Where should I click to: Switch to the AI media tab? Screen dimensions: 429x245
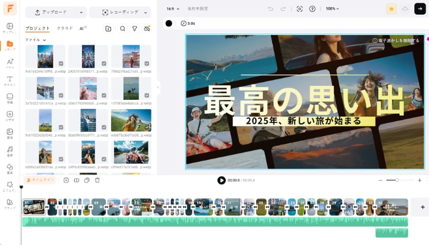(x=83, y=28)
